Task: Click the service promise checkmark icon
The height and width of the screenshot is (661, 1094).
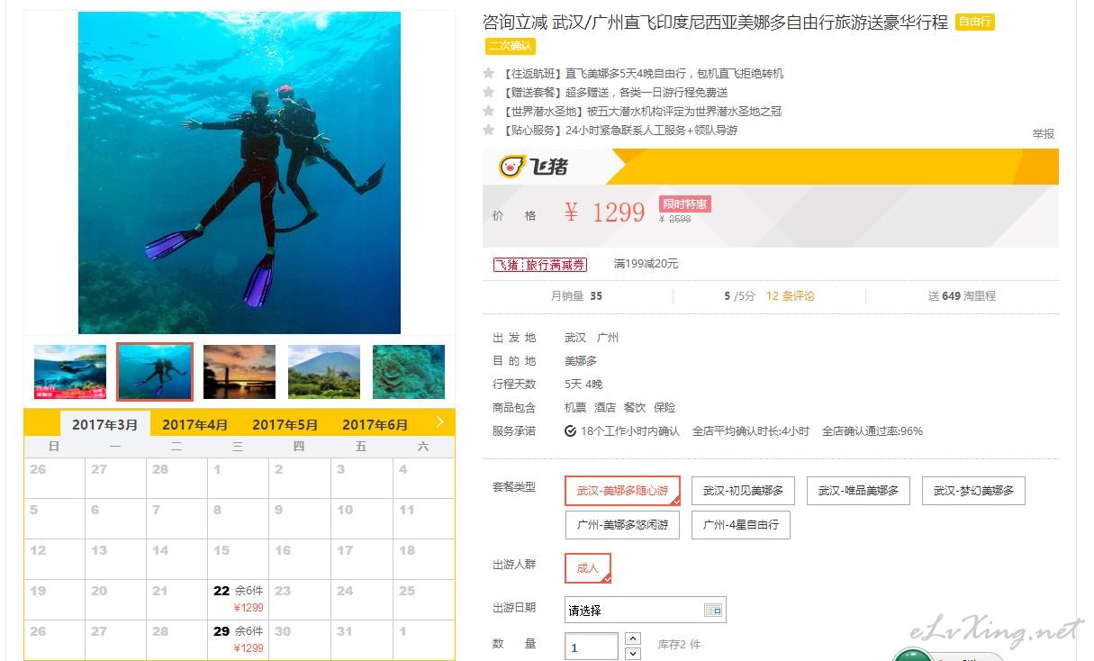Action: pyautogui.click(x=570, y=431)
